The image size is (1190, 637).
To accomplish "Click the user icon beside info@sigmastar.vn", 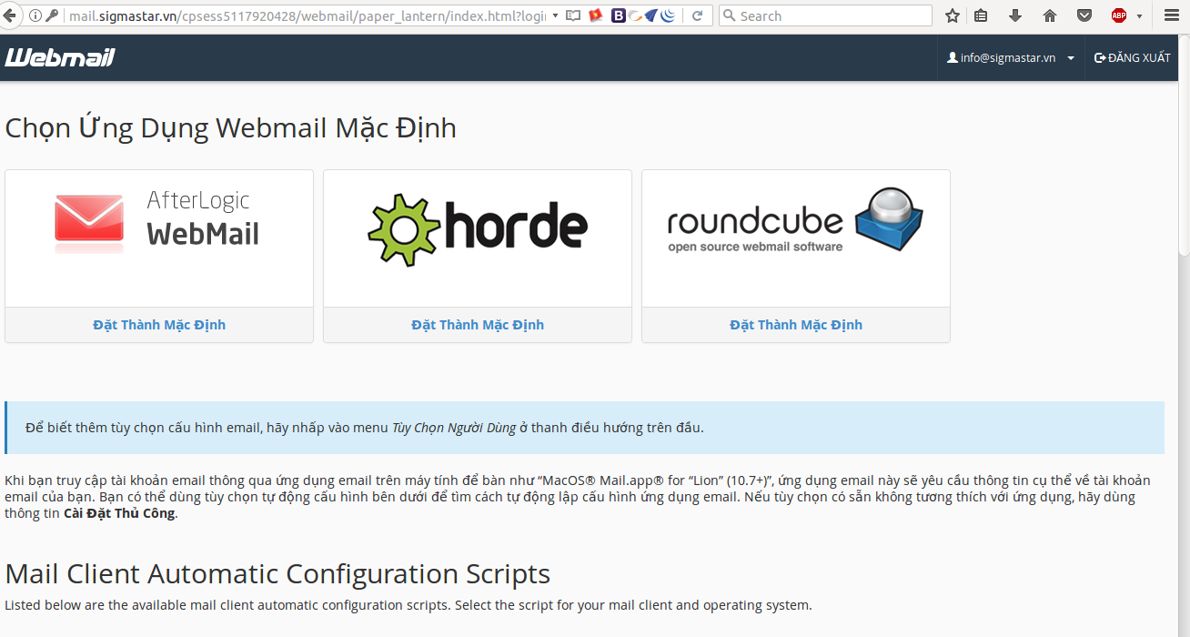I will tap(953, 57).
